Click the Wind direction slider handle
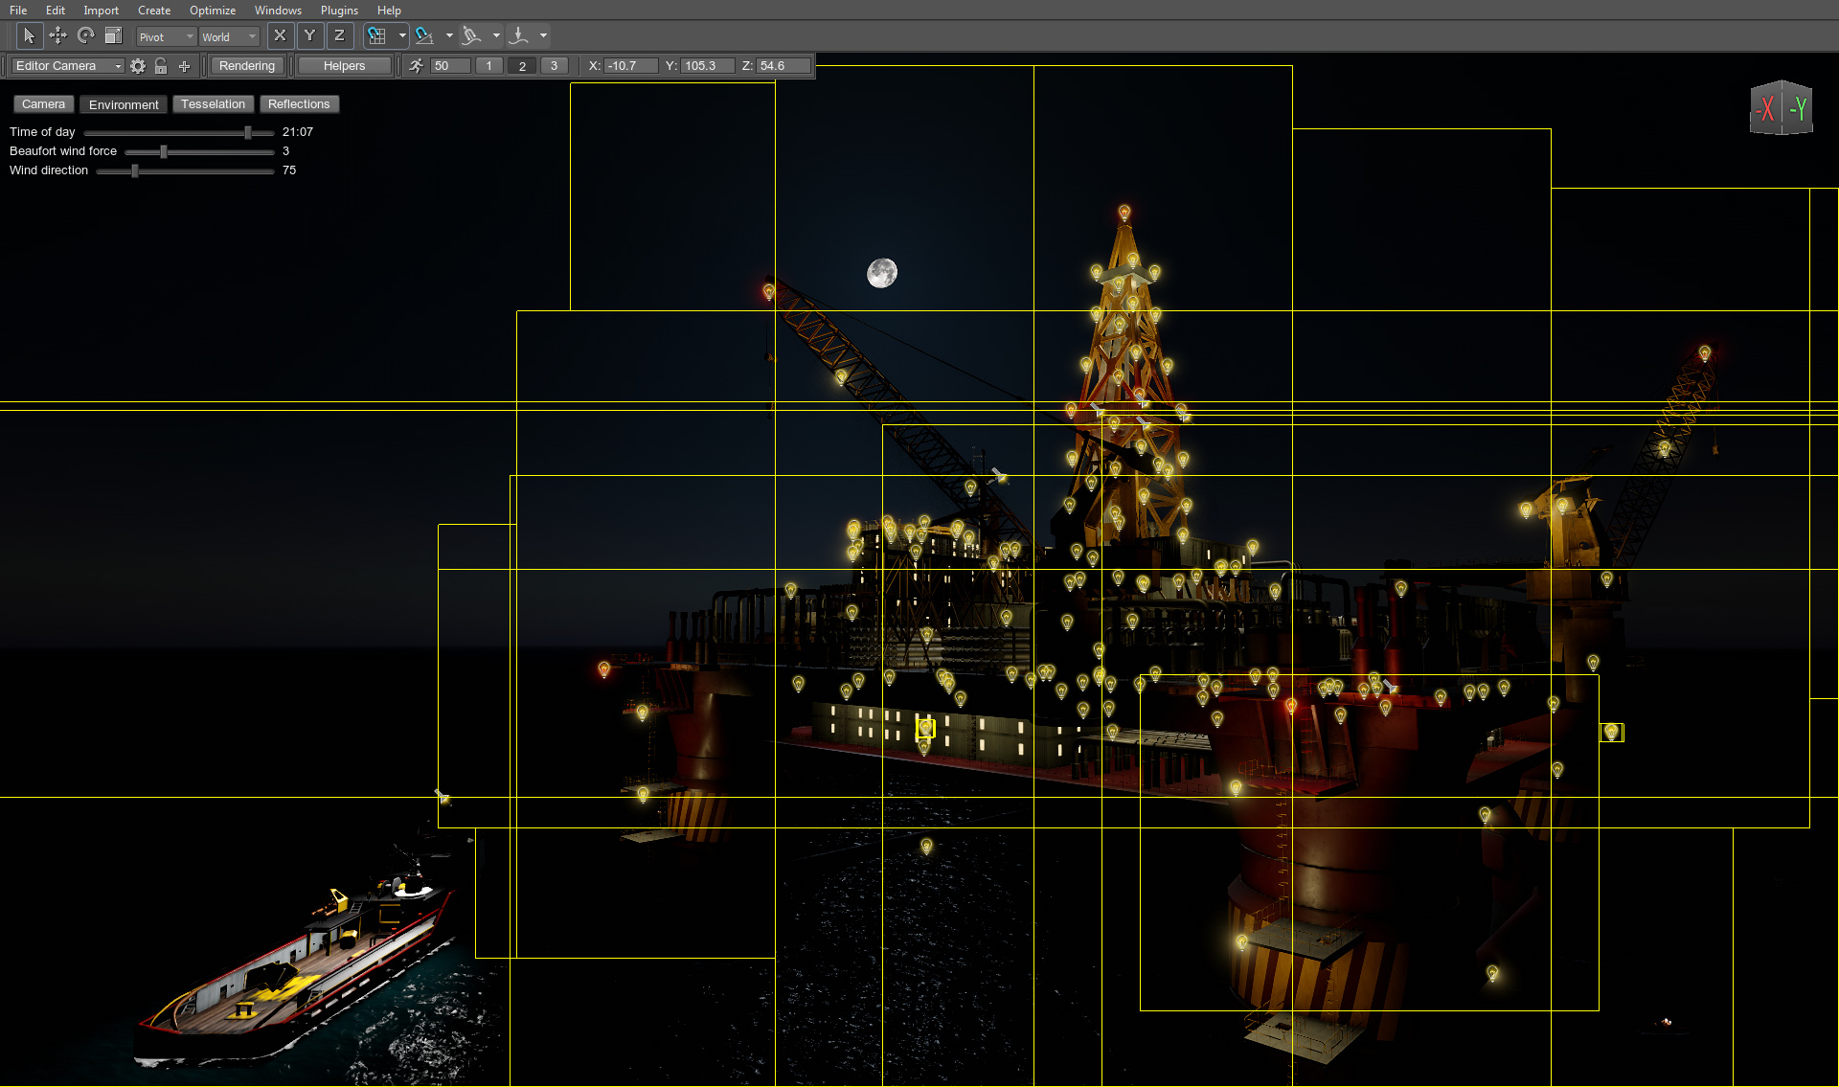The width and height of the screenshot is (1839, 1087). [135, 170]
